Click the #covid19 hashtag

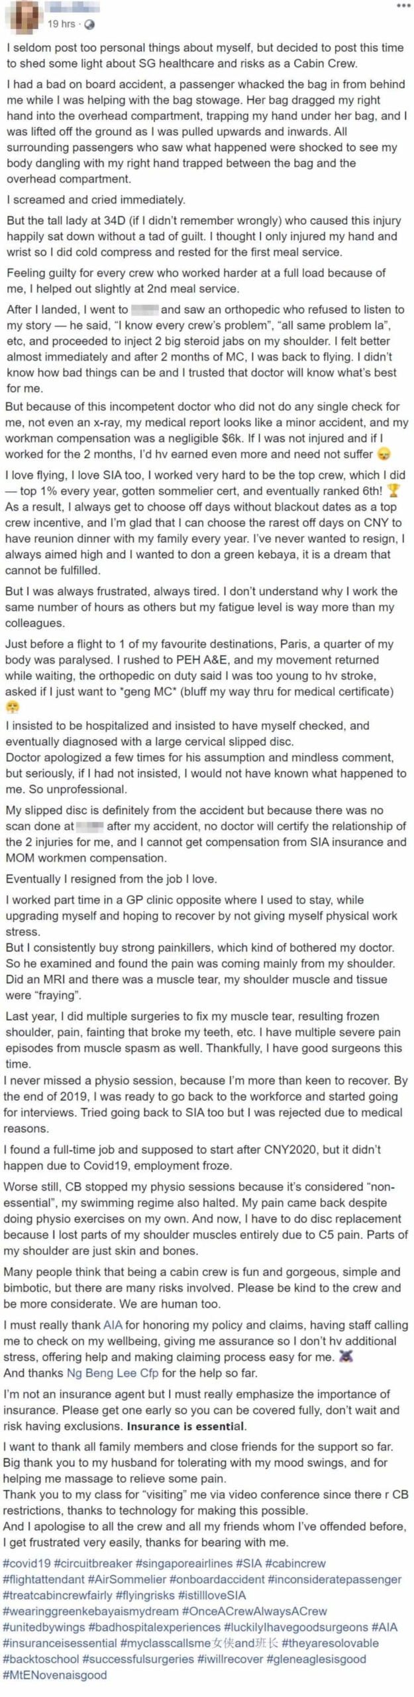point(26,1564)
